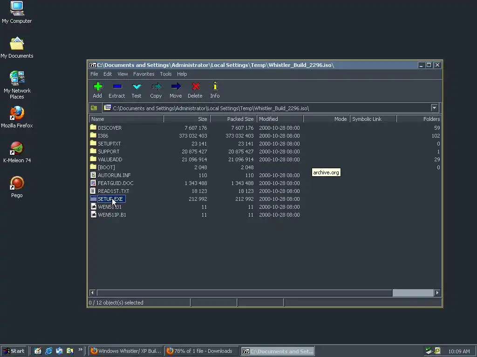The width and height of the screenshot is (477, 357).
Task: Select the READ1ST.TXT file icon
Action: point(93,191)
